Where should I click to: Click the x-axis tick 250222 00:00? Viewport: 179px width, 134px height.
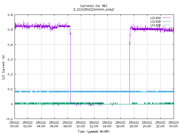(x=14, y=124)
